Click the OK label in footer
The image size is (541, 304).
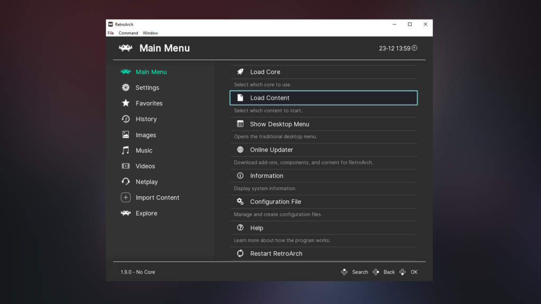pyautogui.click(x=414, y=272)
